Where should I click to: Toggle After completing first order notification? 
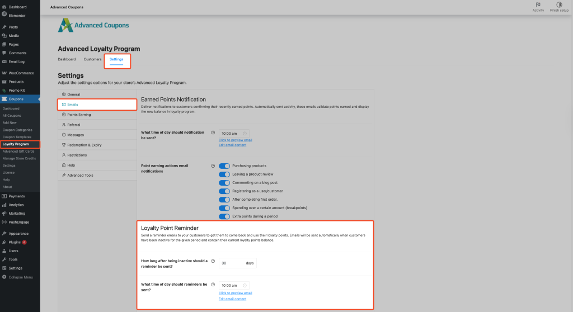coord(224,200)
